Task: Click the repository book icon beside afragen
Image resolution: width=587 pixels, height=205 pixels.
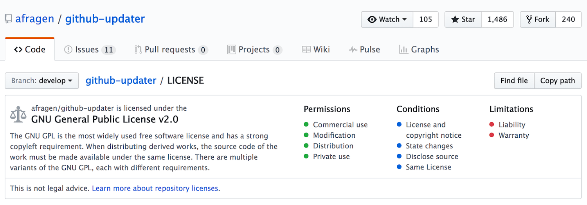Action: (8, 19)
